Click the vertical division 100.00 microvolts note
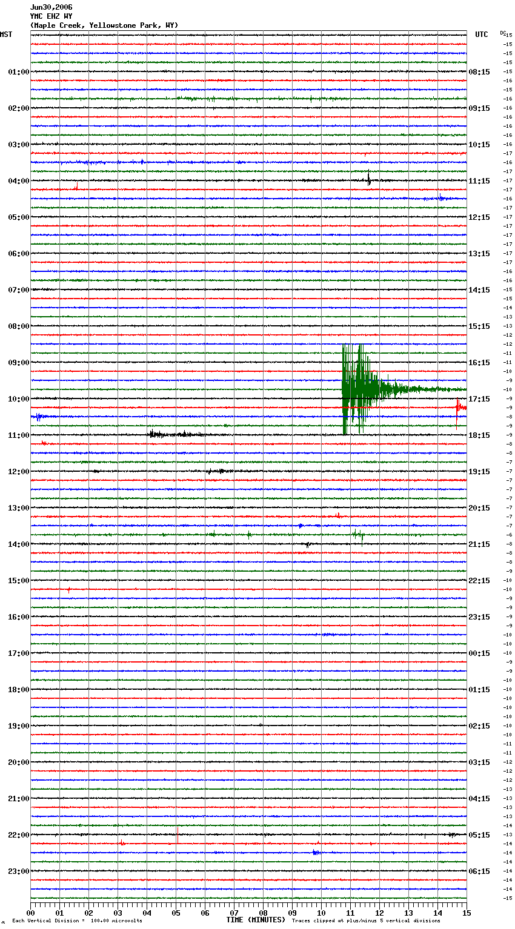The height and width of the screenshot is (929, 515). click(x=77, y=921)
